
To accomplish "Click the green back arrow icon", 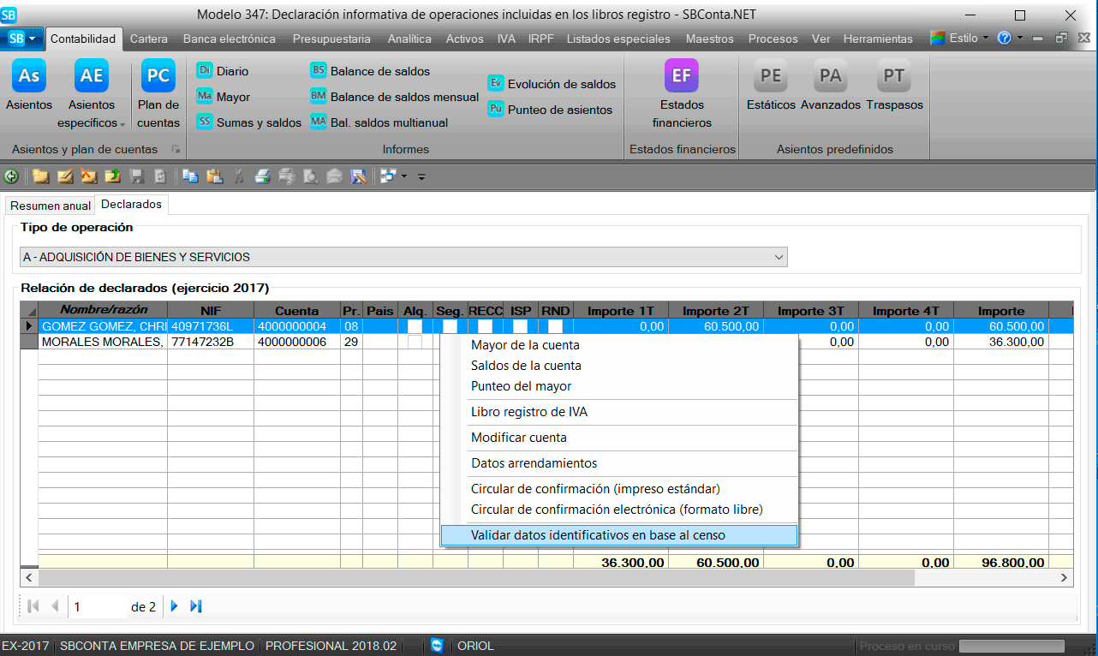I will tap(11, 176).
